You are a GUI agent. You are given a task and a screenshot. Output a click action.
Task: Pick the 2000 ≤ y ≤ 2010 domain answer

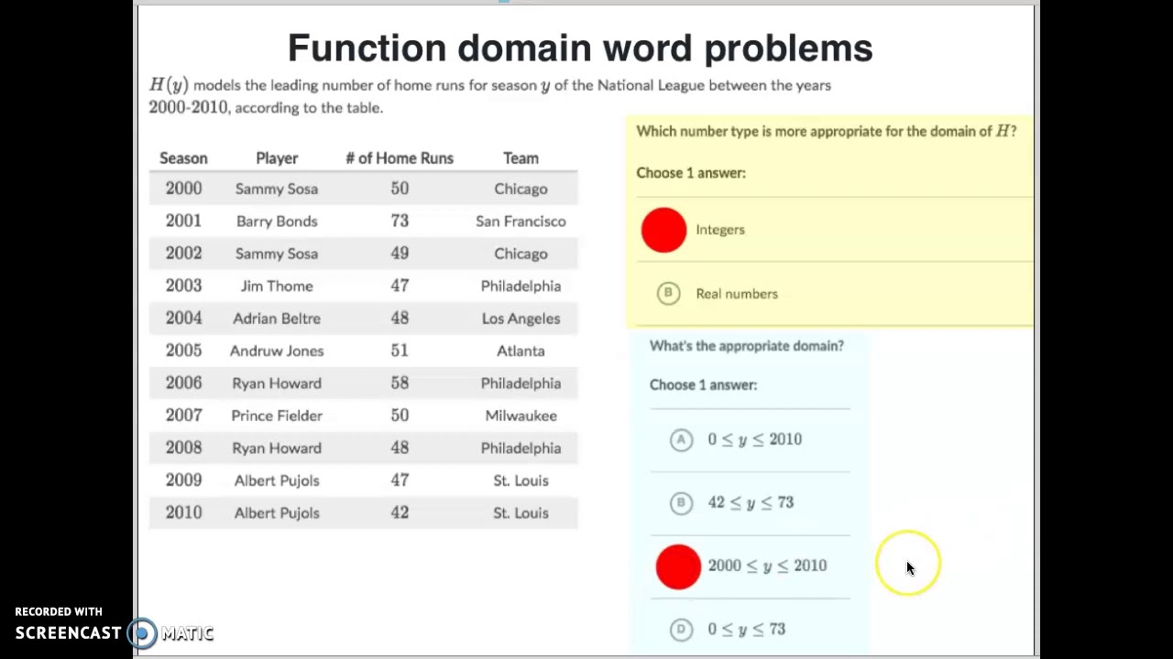(767, 566)
